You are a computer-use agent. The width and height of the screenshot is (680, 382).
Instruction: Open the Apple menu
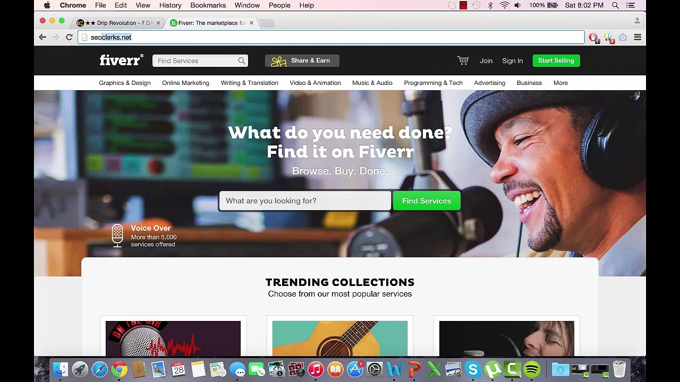tap(47, 5)
